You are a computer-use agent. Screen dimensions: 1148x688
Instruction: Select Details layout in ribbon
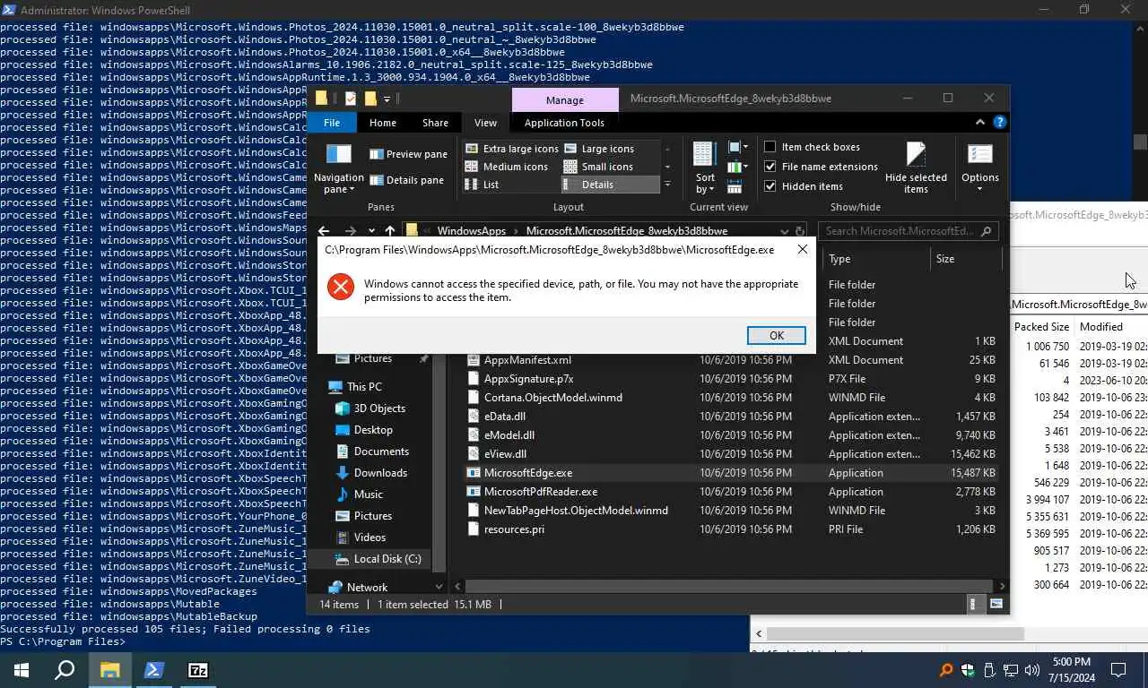(611, 185)
